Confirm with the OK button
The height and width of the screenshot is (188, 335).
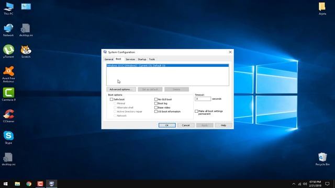coord(167,125)
